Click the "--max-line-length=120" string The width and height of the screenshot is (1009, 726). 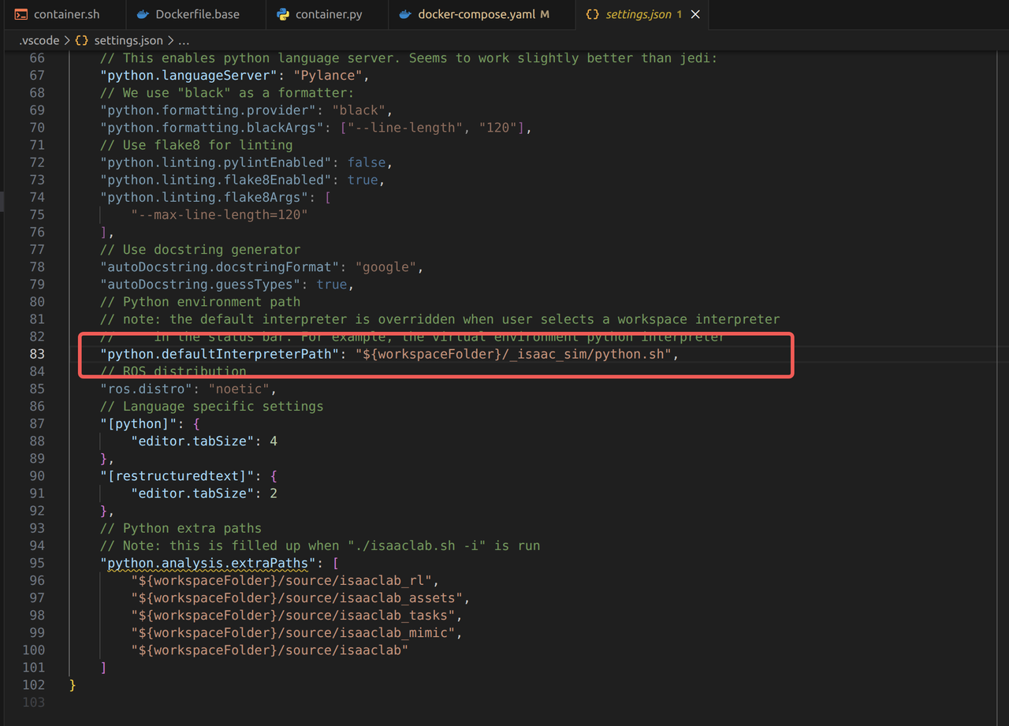point(219,214)
